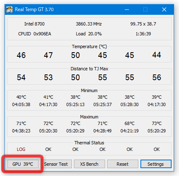Click the Distance to TJ Max value 54
The width and height of the screenshot is (179, 176).
click(21, 77)
